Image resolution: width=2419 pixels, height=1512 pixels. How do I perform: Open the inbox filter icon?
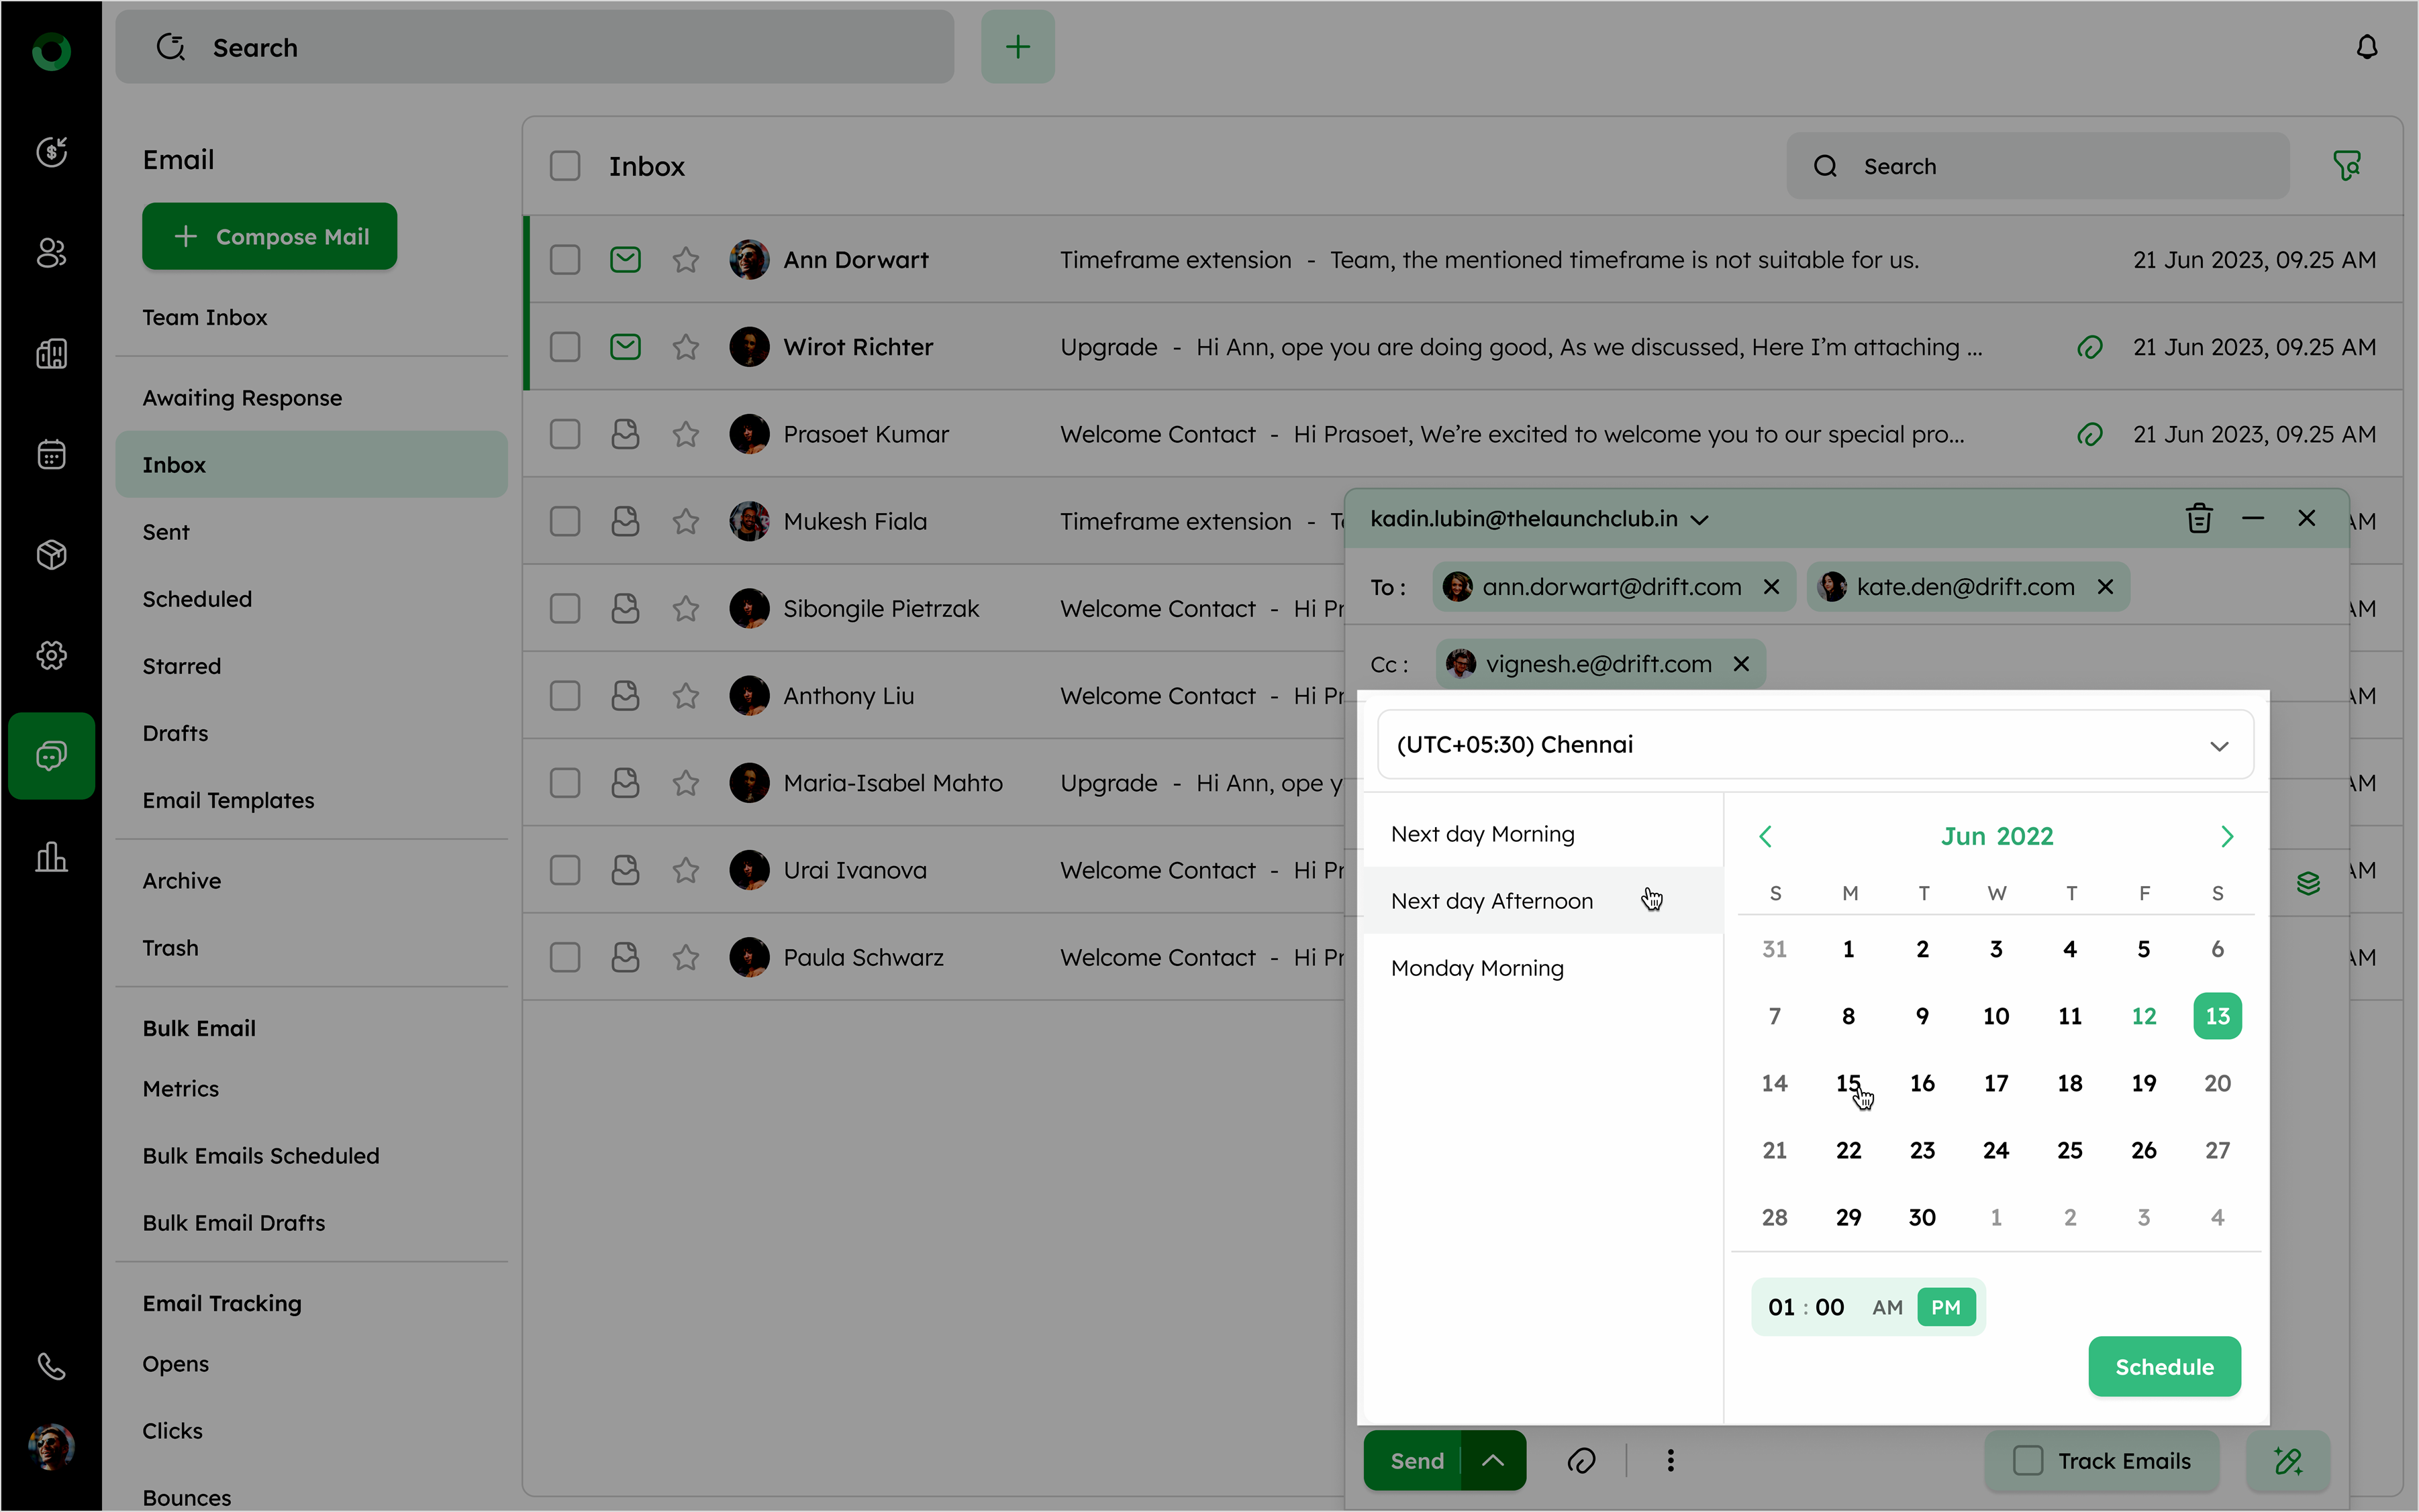tap(2346, 165)
